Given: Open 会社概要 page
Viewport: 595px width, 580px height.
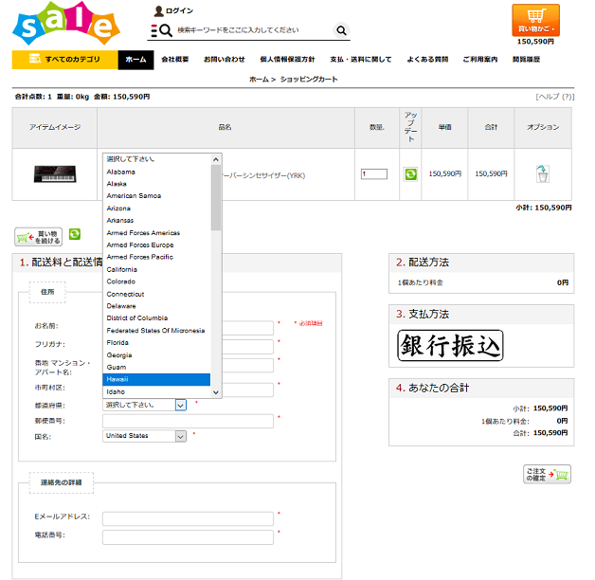Looking at the screenshot, I should 175,60.
